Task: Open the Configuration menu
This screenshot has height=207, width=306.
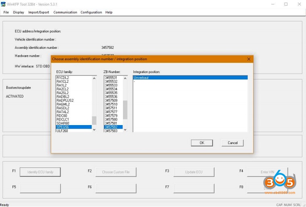Action: [91, 13]
